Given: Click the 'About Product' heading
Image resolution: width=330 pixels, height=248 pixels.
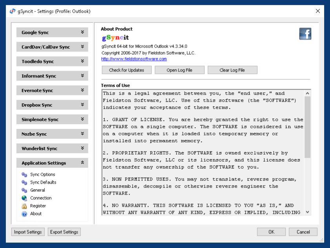Looking at the screenshot, I should pos(117,29).
